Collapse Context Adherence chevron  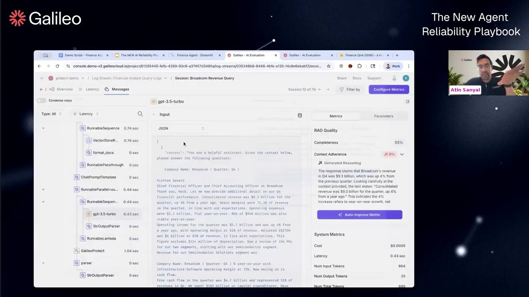click(402, 154)
